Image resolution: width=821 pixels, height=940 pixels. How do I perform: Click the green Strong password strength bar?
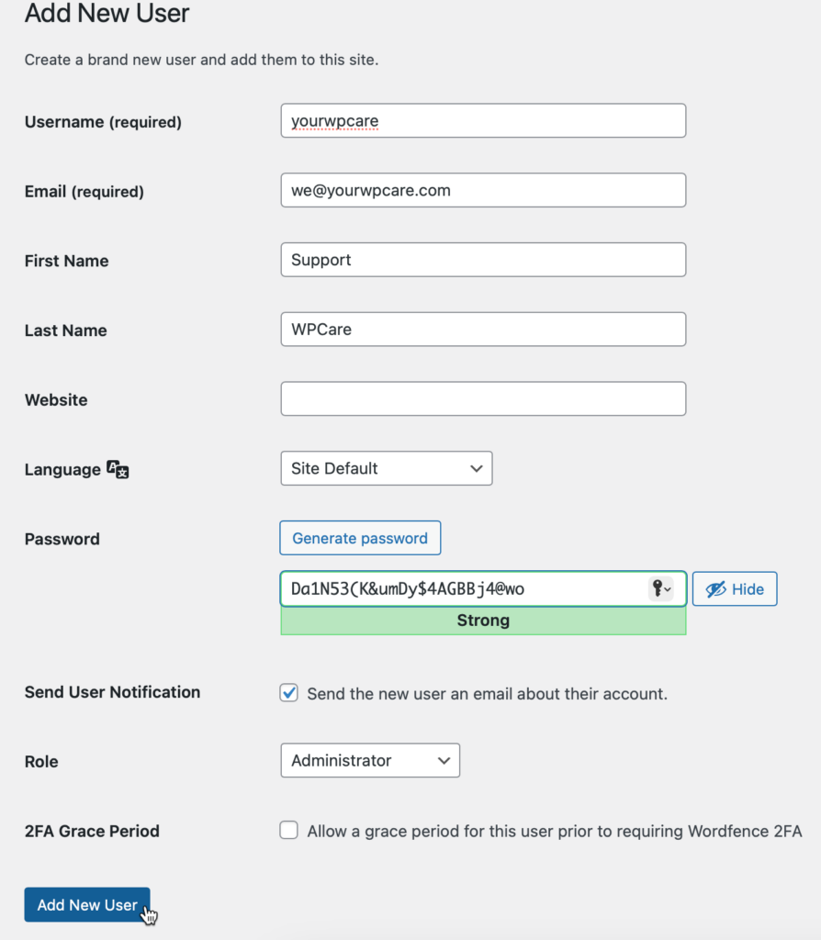pyautogui.click(x=483, y=621)
